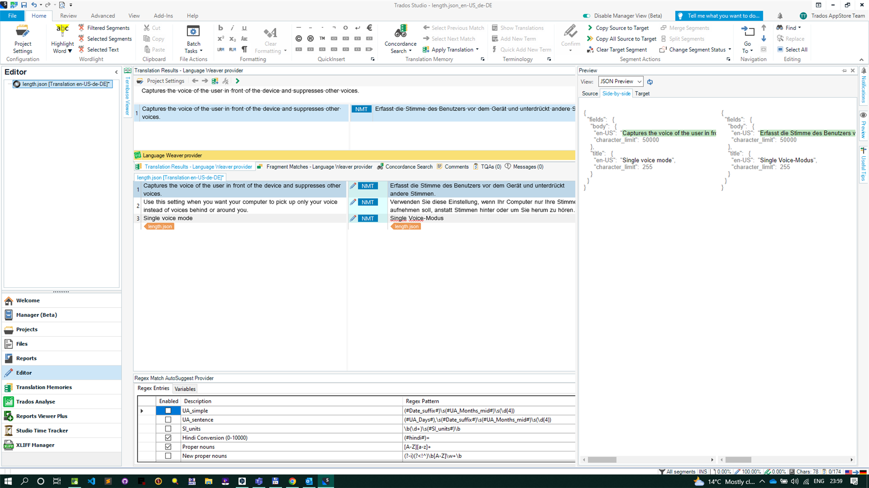This screenshot has height=488, width=869.
Task: Open Reports view
Action: coord(62,358)
